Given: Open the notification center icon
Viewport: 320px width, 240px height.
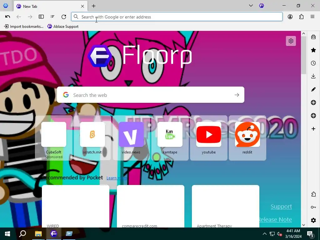Looking at the screenshot, I should 310,234.
